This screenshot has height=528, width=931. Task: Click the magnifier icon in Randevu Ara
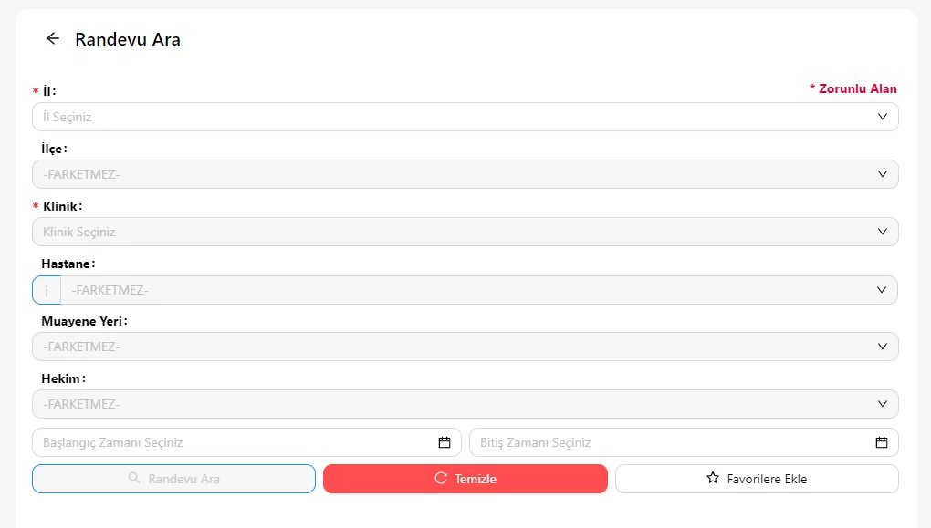[134, 478]
